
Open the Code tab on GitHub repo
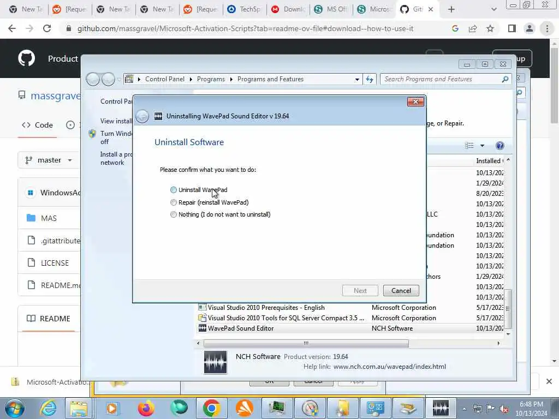click(37, 125)
